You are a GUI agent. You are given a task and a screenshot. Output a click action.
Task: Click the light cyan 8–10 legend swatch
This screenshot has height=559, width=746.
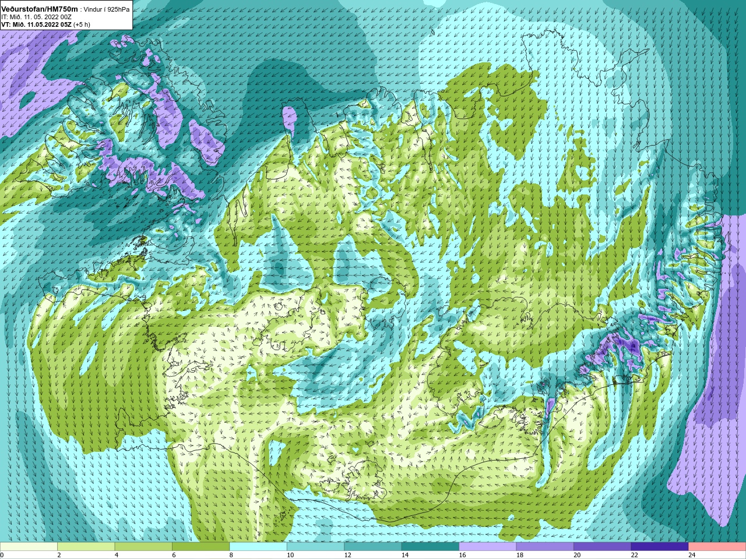tap(258, 547)
